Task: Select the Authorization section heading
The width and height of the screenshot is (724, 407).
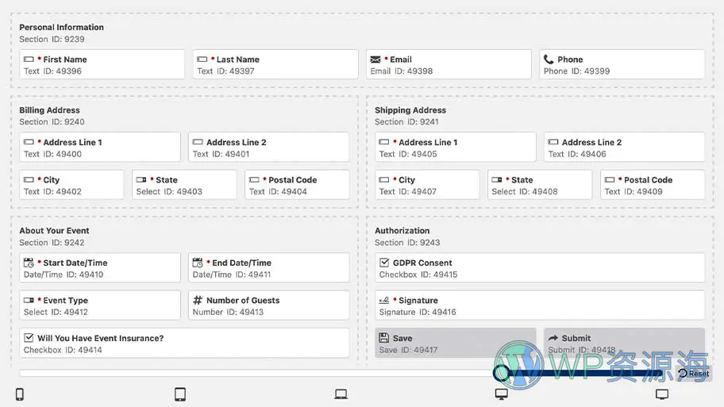Action: click(x=402, y=231)
